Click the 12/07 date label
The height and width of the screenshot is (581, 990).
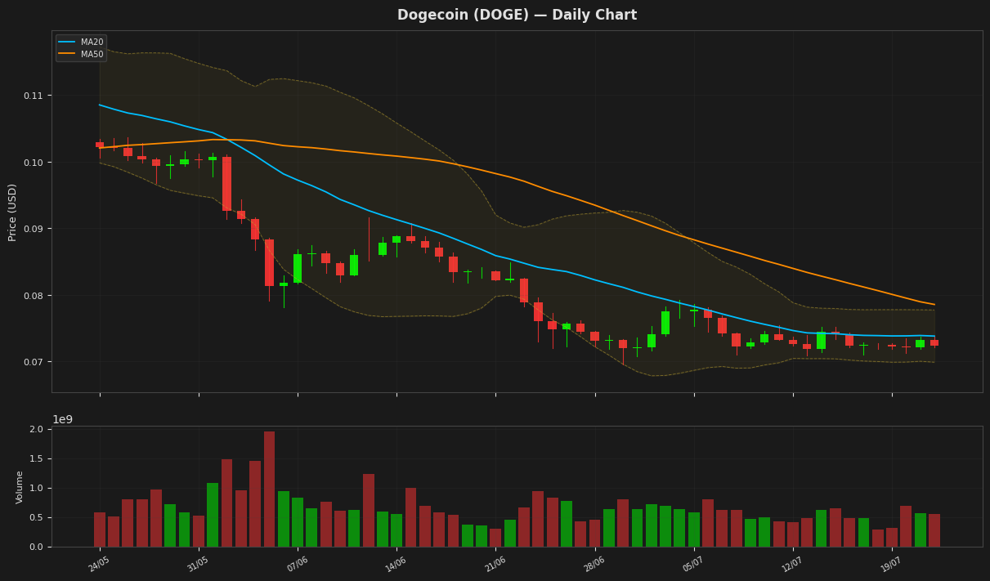pyautogui.click(x=792, y=564)
